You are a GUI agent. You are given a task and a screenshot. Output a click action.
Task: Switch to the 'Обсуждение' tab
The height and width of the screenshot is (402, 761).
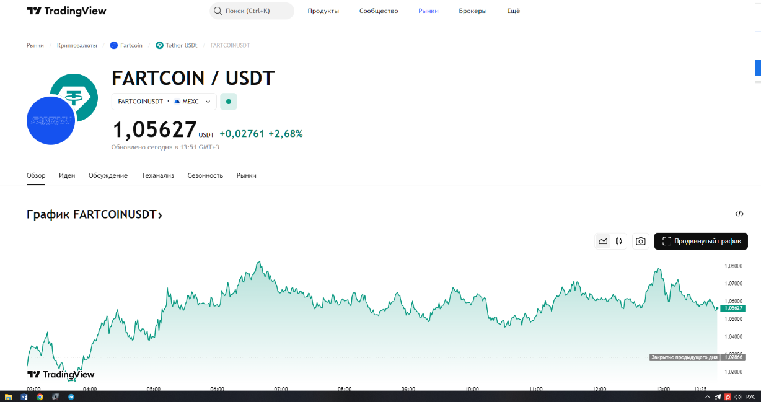coord(108,175)
